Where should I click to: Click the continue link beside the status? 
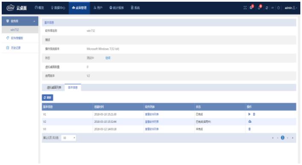pyautogui.click(x=108, y=58)
